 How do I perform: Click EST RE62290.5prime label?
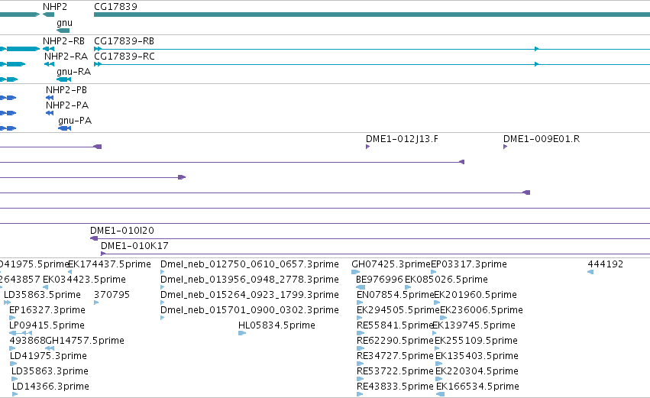pyautogui.click(x=395, y=341)
